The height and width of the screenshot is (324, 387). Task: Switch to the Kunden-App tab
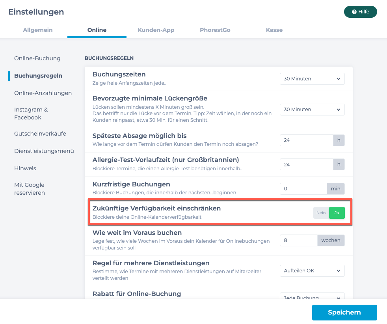[156, 30]
